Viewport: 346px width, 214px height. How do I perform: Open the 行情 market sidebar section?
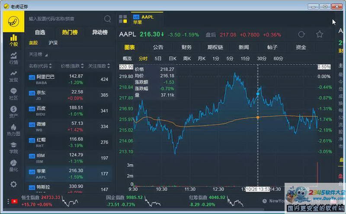(13, 58)
